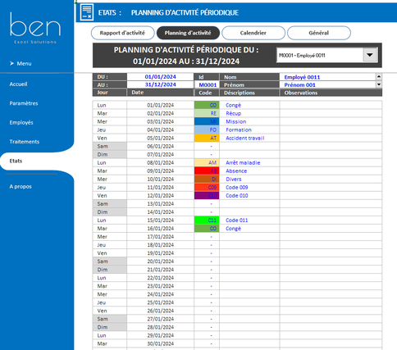Click the red Absence code cell
The width and height of the screenshot is (397, 350).
207,170
